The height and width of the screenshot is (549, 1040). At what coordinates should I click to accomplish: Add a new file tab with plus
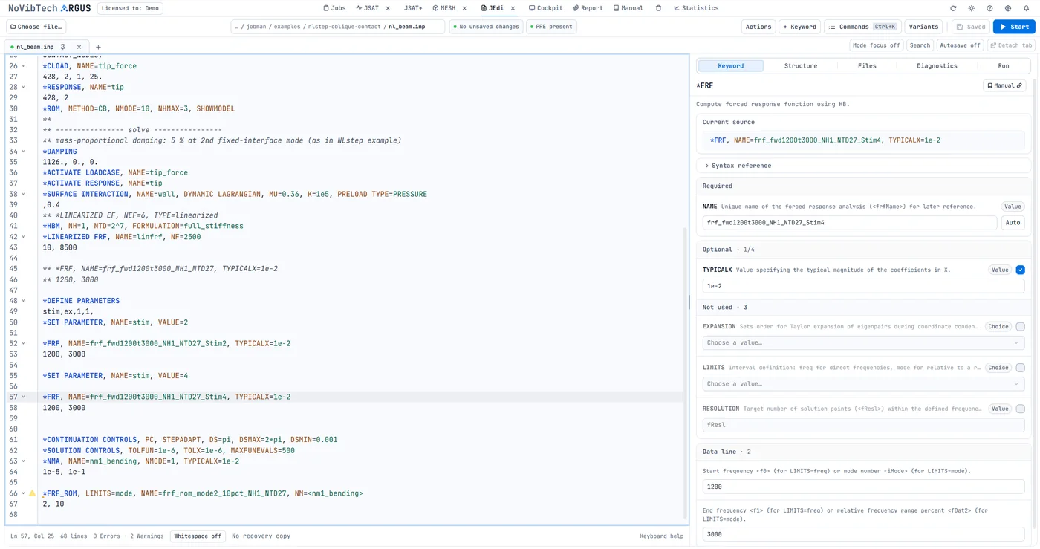[98, 47]
